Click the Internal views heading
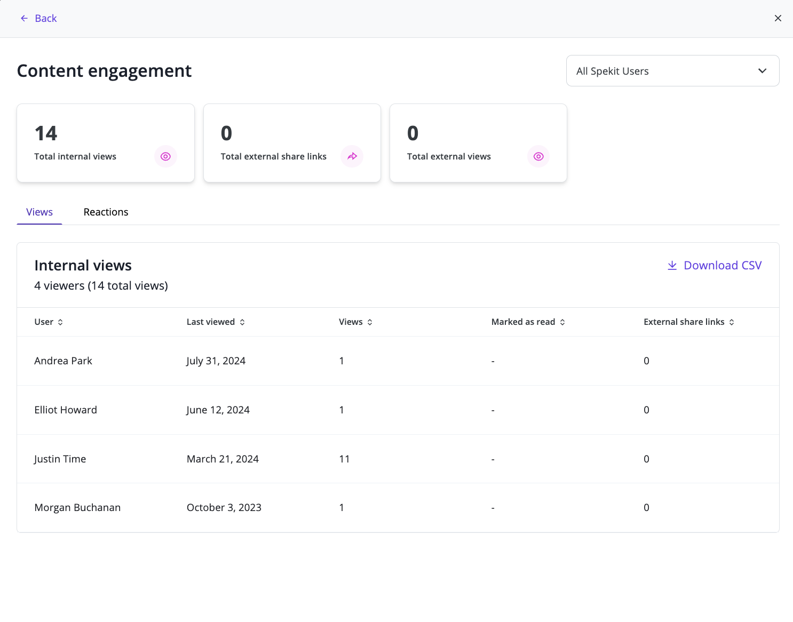 (x=83, y=266)
